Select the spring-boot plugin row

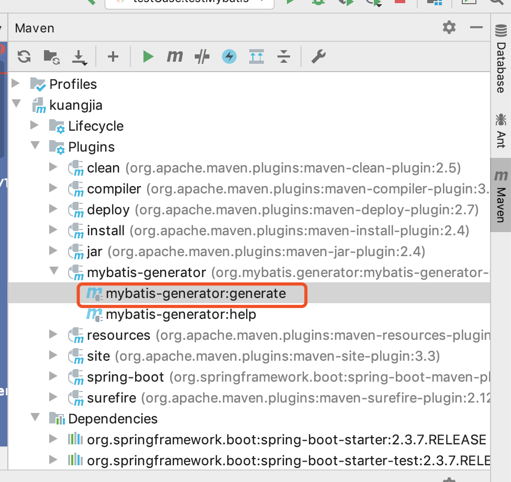(249, 377)
